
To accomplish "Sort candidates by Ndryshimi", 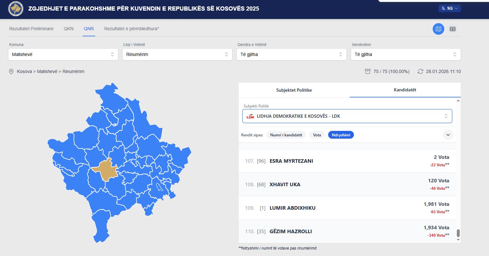I will click(341, 135).
